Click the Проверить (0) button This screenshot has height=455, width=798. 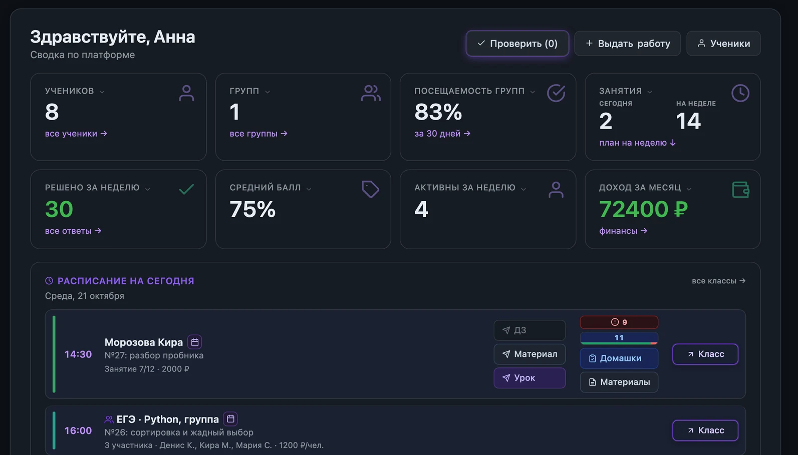tap(517, 44)
